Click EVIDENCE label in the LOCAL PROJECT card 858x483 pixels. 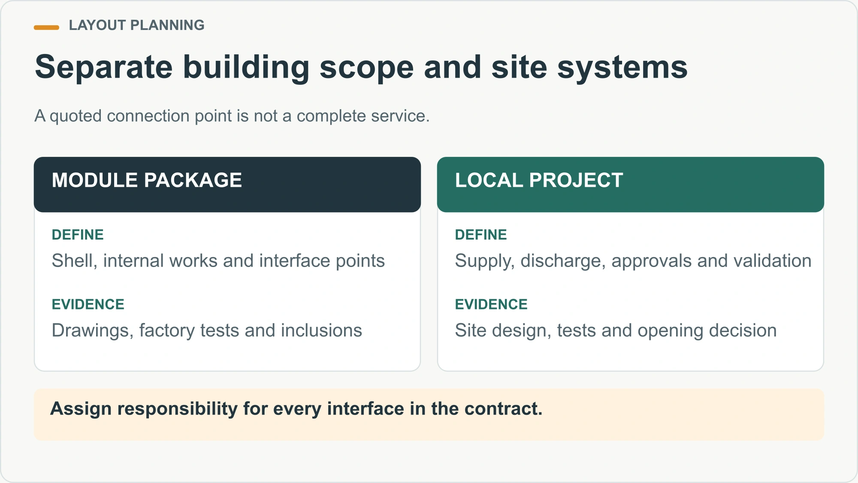(491, 305)
